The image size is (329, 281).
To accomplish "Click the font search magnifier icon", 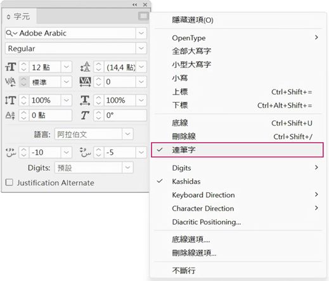I will click(x=9, y=33).
